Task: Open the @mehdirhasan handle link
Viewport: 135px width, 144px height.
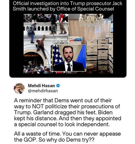Action: click(43, 91)
